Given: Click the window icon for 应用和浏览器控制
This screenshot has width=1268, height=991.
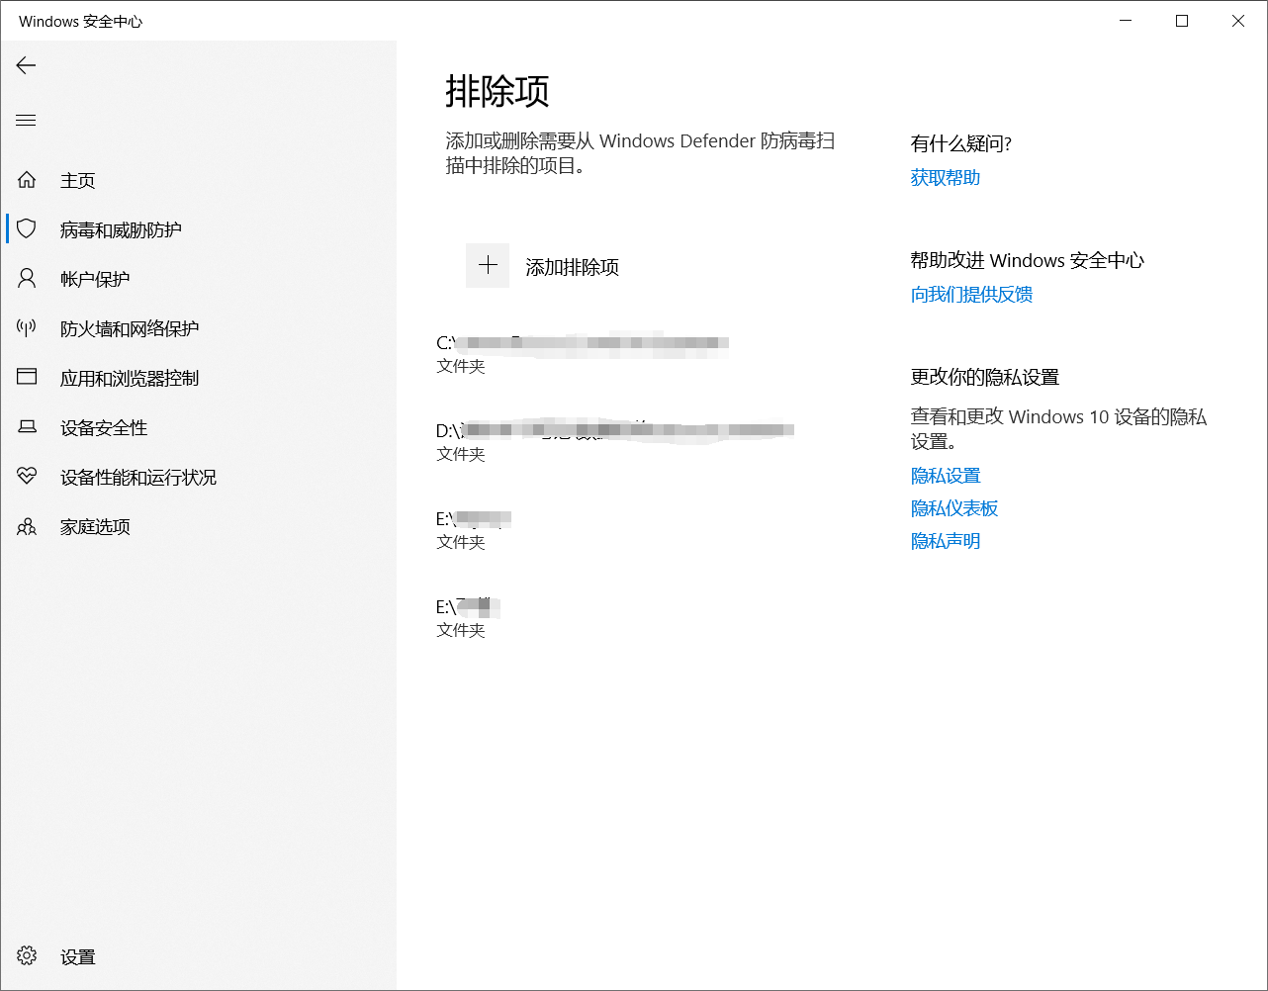Looking at the screenshot, I should (x=27, y=378).
